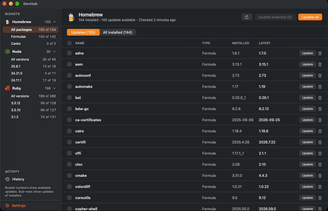The height and width of the screenshot is (211, 328).
Task: Click the Update all button
Action: (x=310, y=17)
